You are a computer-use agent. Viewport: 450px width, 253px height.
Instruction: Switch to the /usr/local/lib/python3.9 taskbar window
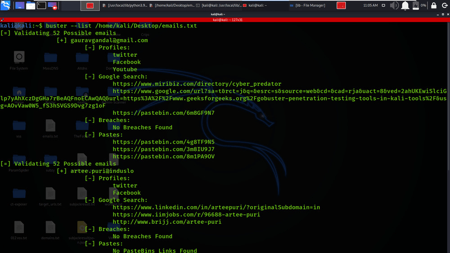pos(125,5)
